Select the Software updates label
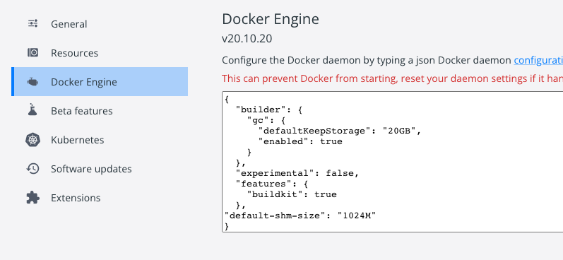Viewport: 563px width, 260px height. pos(91,169)
